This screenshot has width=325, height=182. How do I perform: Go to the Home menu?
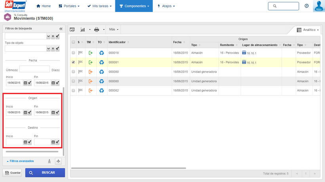coord(44,6)
